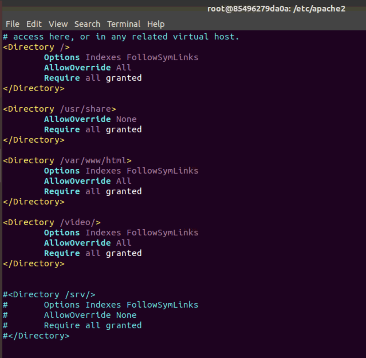Click the '<Directory /var/www/html>' line
Screen dimensions: 366x358
[x=67, y=161]
